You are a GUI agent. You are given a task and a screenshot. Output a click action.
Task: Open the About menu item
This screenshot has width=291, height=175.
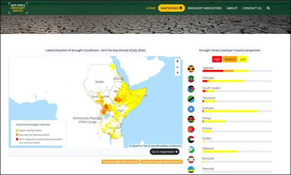pos(232,8)
